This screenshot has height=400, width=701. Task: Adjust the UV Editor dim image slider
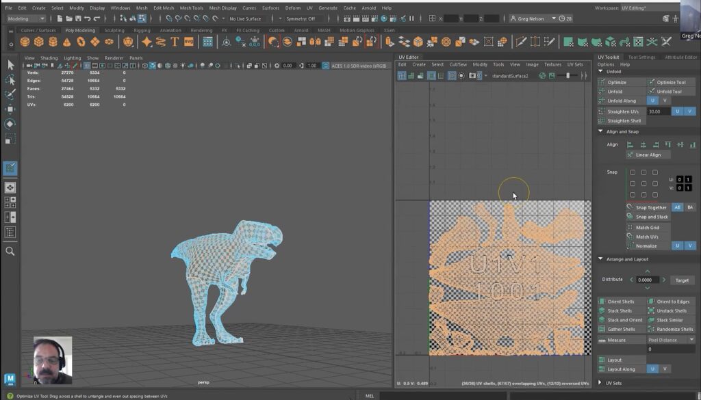[x=568, y=76]
